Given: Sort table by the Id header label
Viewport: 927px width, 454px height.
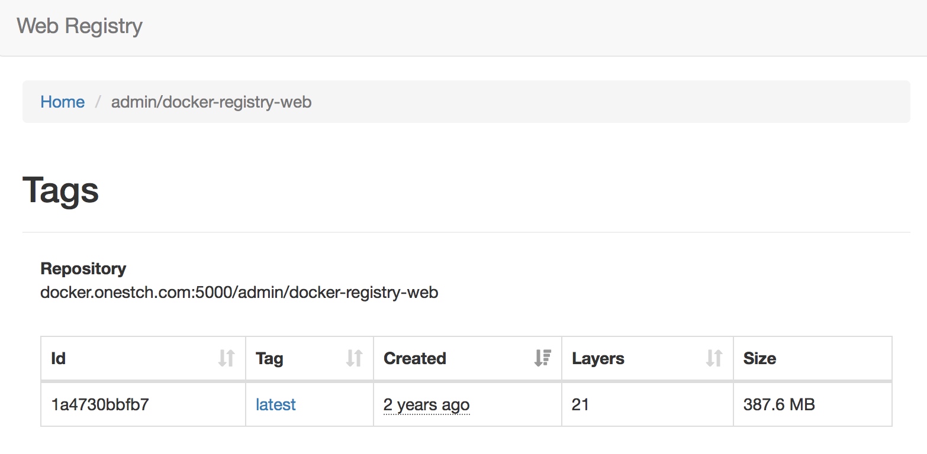Looking at the screenshot, I should click(x=58, y=358).
